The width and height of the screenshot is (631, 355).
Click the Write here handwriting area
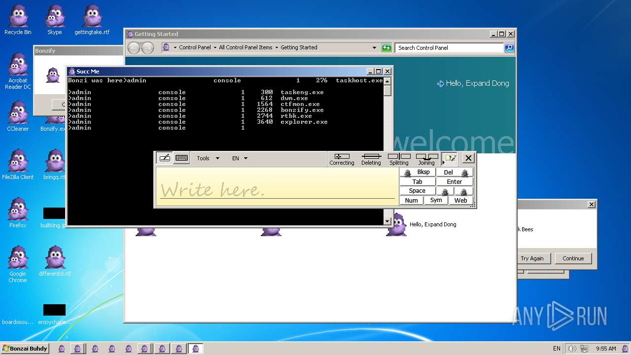click(278, 186)
